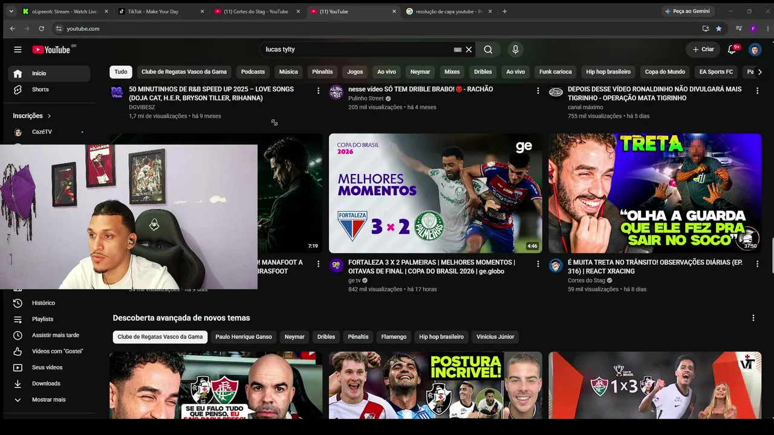Select the Vinicius Júnior topic chip
The image size is (774, 435).
(x=495, y=337)
